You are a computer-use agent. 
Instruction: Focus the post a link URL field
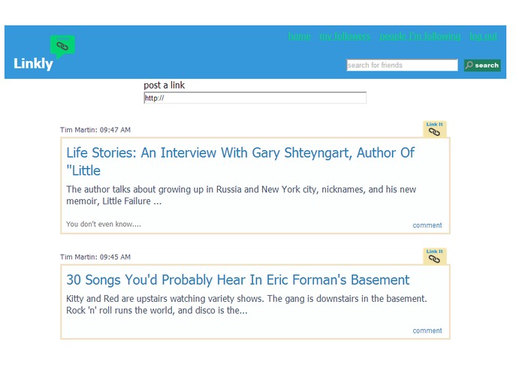(255, 98)
